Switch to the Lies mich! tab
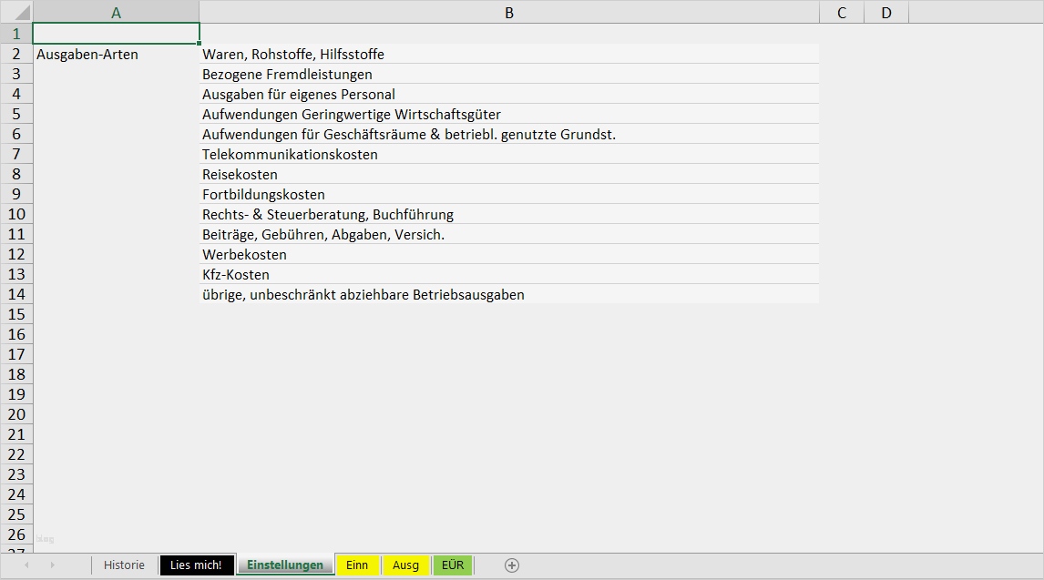 197,565
